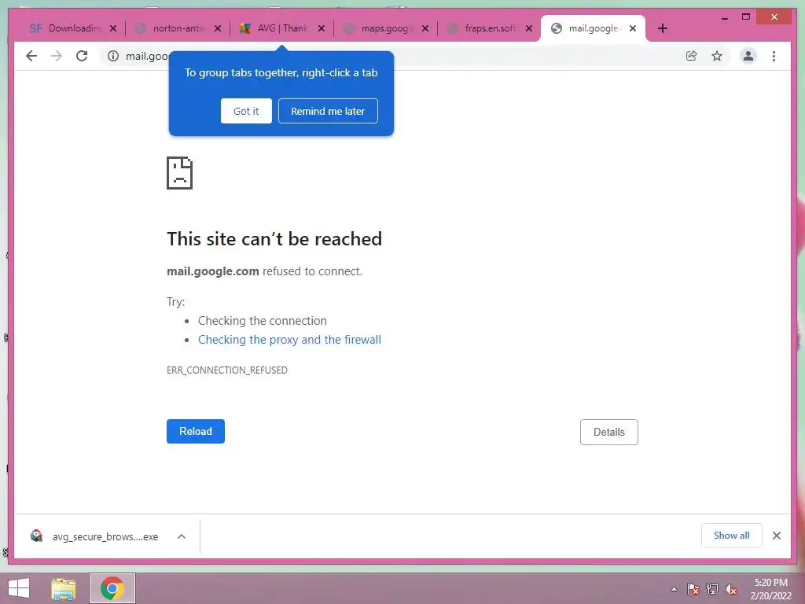Click the forward navigation arrow
Viewport: 805px width, 604px height.
(x=57, y=56)
